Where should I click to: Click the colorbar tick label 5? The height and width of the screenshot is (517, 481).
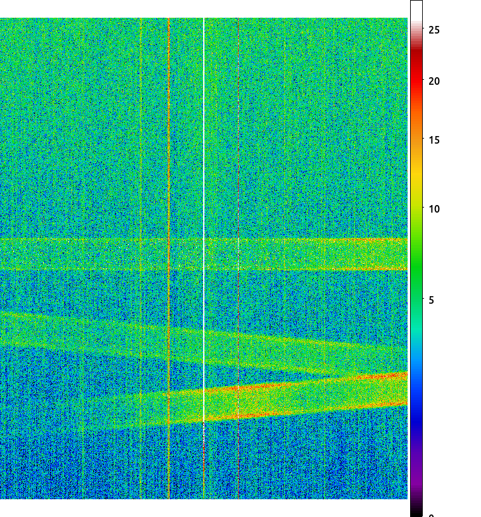click(431, 301)
